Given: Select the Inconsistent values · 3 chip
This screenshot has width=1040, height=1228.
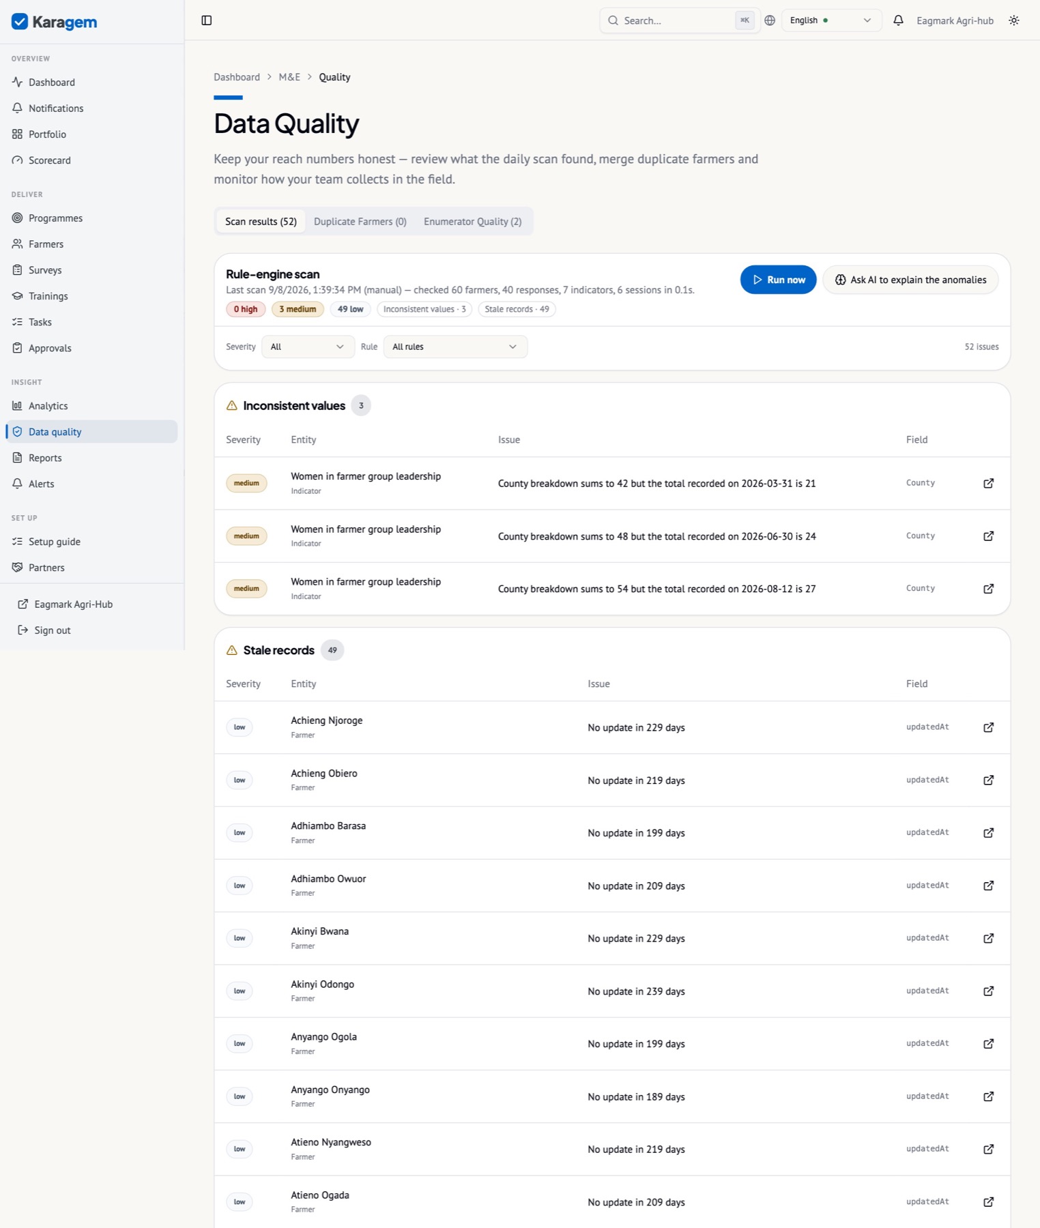Looking at the screenshot, I should pyautogui.click(x=424, y=309).
